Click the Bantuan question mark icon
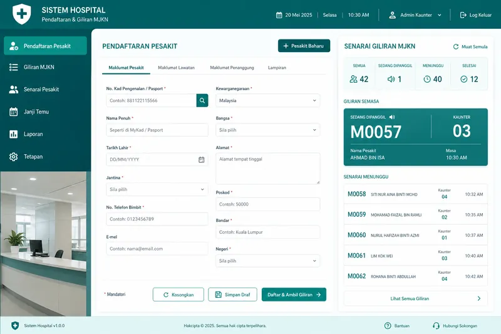The image size is (501, 334). 388,326
